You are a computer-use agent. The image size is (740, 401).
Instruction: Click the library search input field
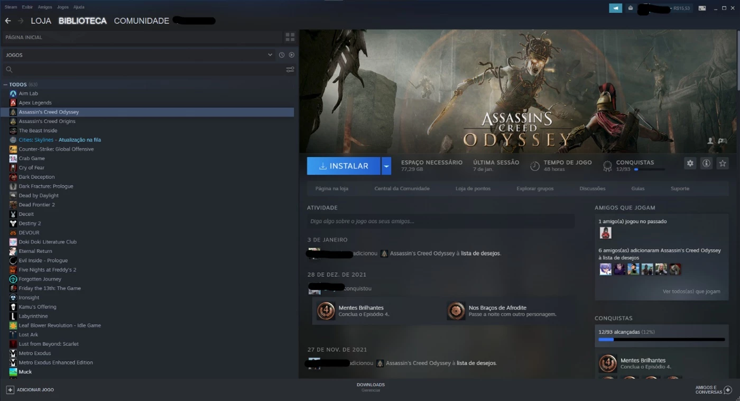[148, 69]
